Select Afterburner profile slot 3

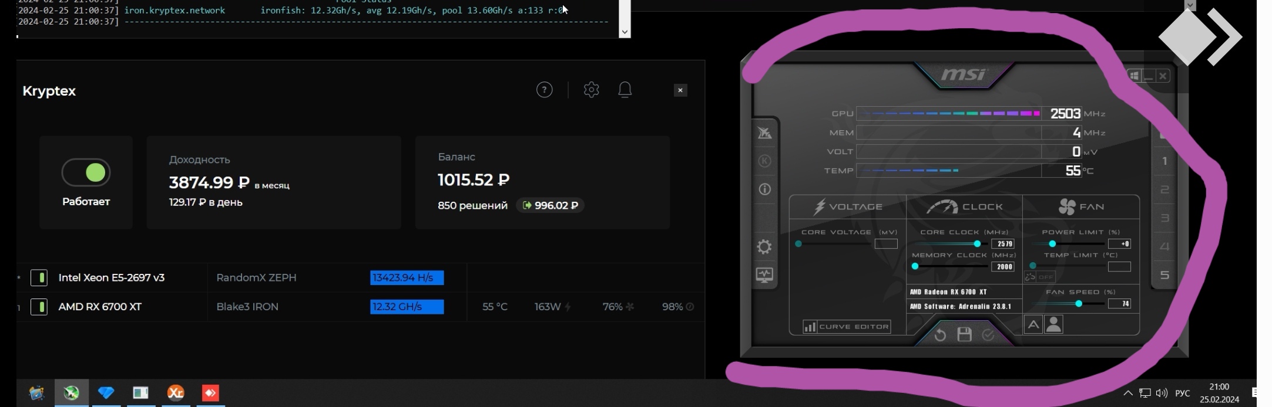point(1164,218)
